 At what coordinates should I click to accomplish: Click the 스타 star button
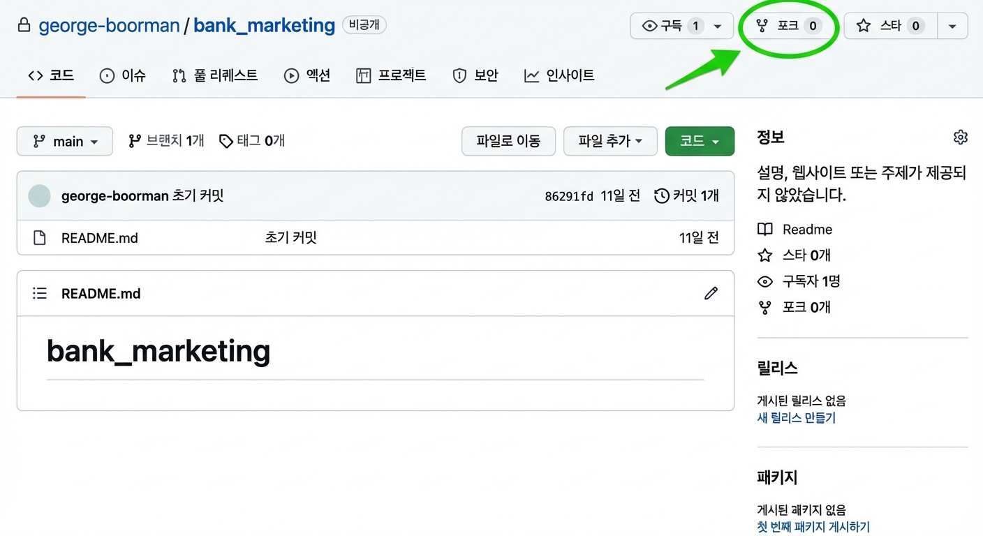tap(891, 26)
